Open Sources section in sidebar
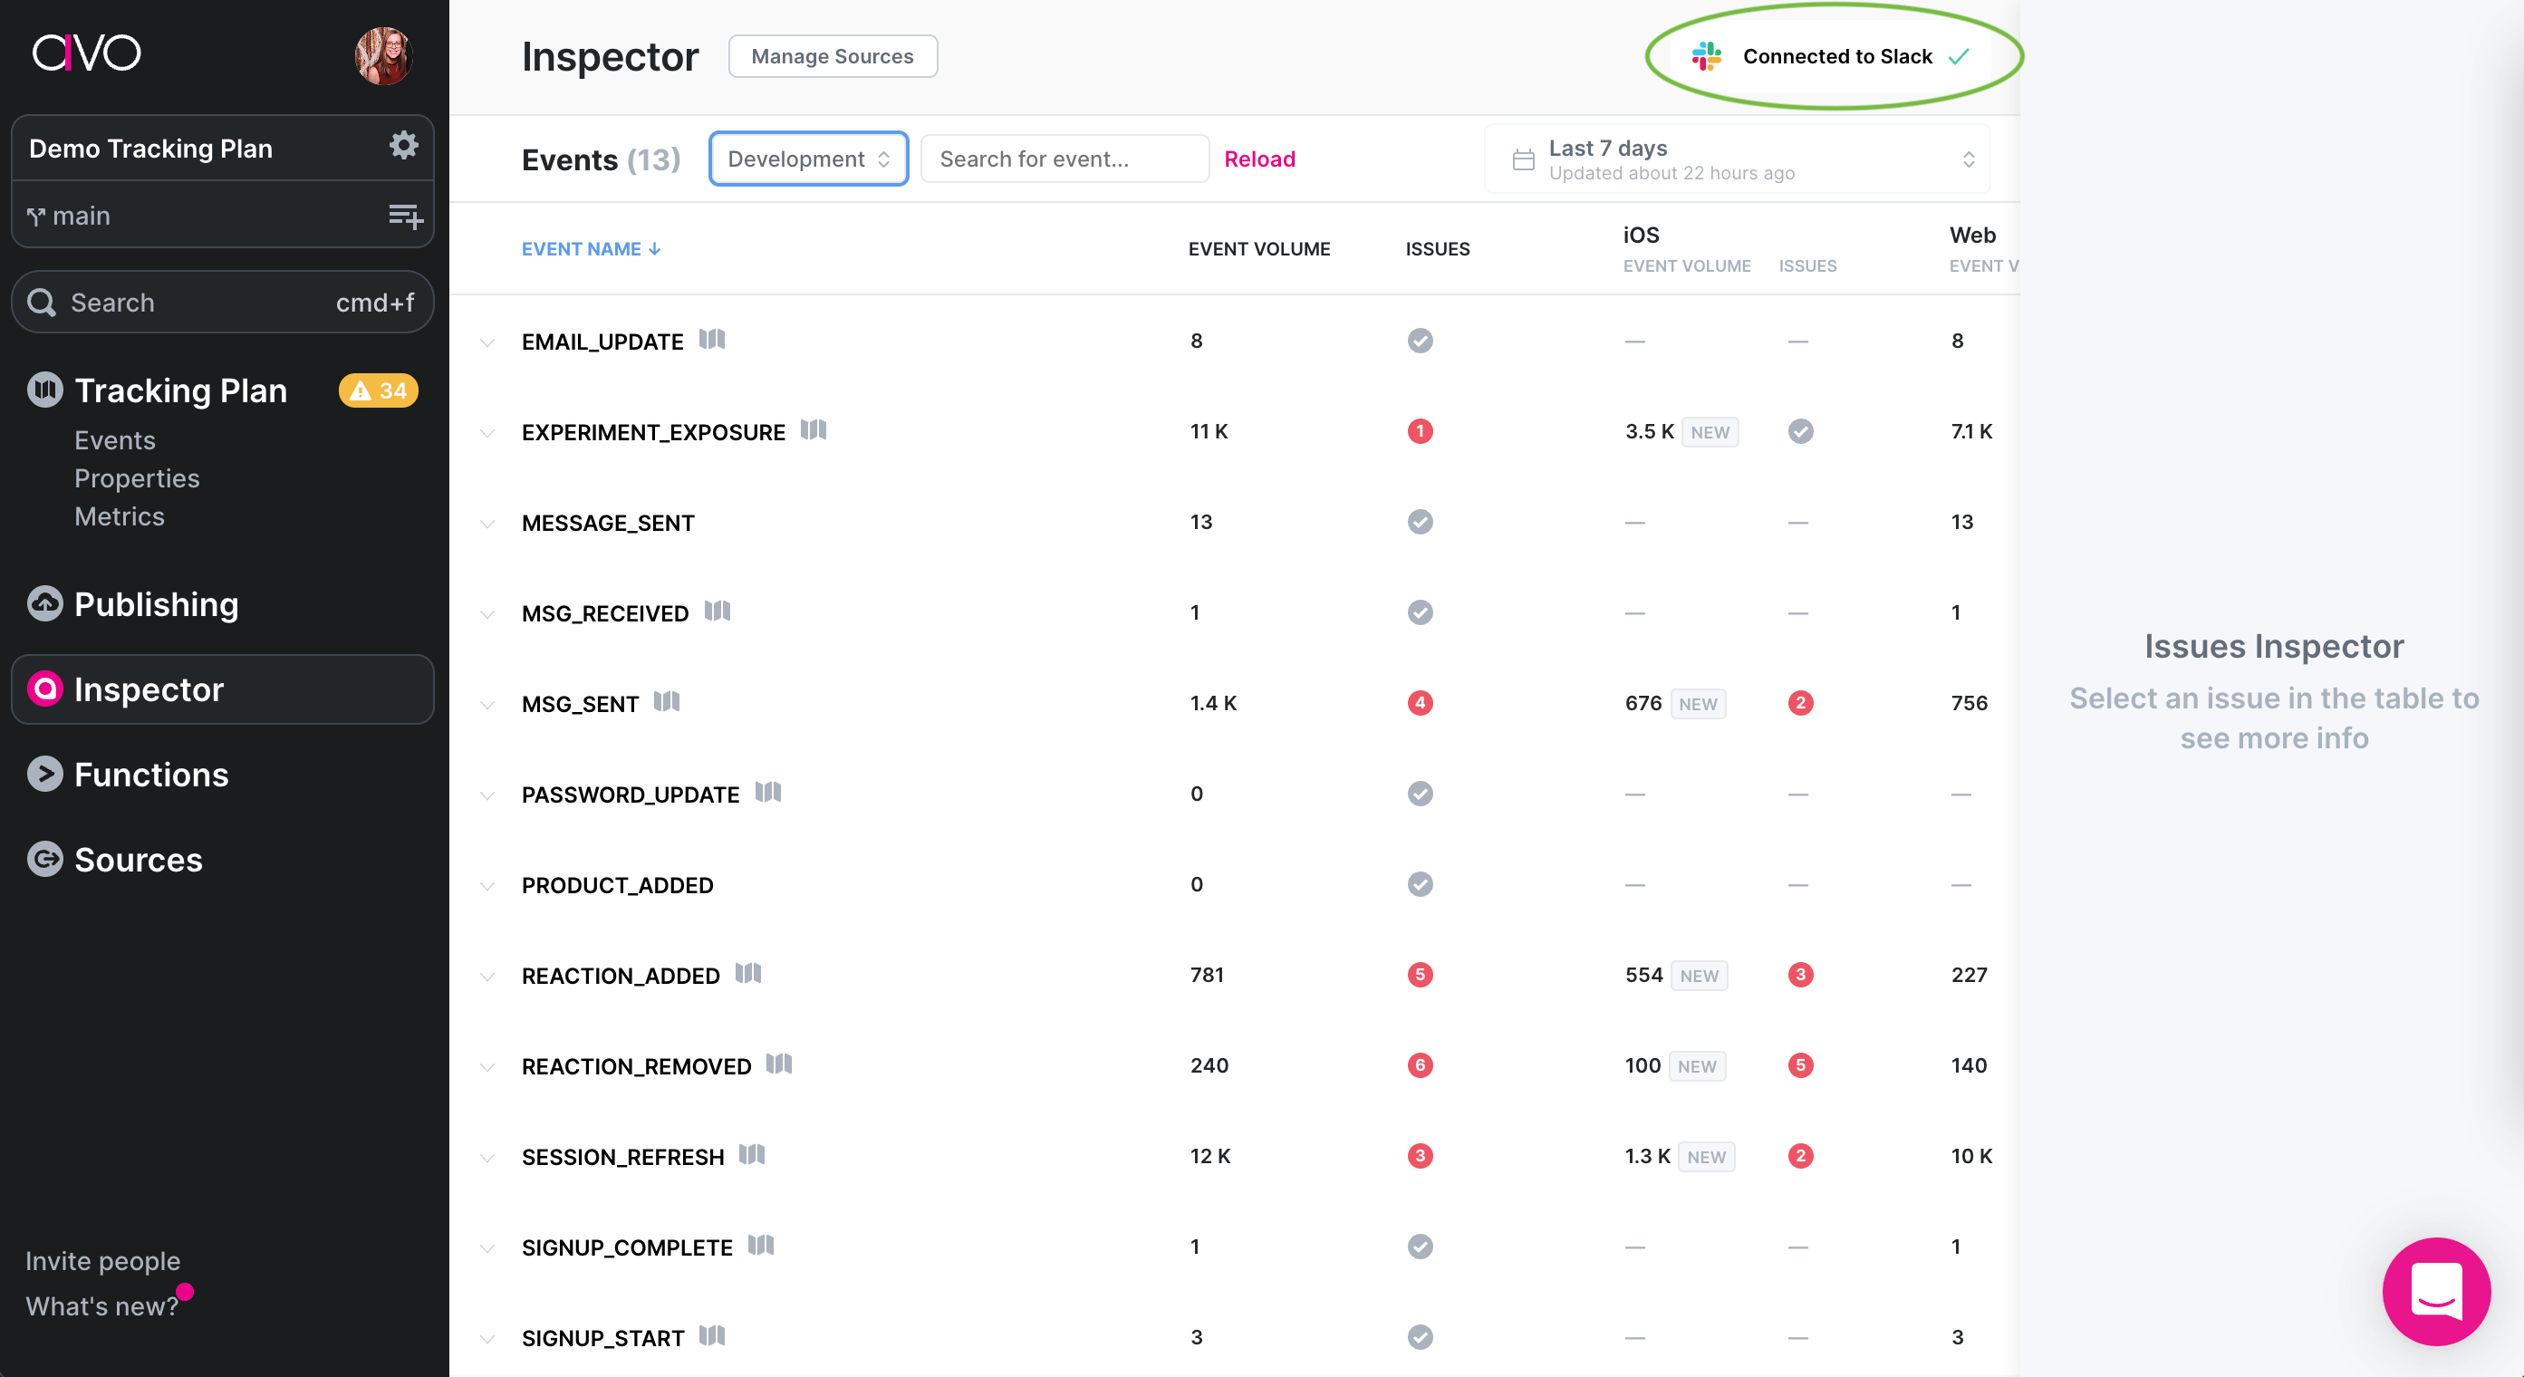Image resolution: width=2524 pixels, height=1377 pixels. tap(138, 860)
